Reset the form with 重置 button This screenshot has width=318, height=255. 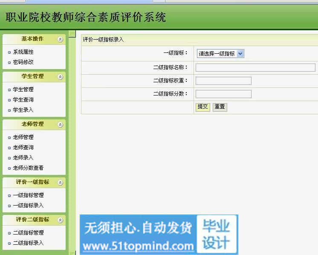tap(220, 107)
